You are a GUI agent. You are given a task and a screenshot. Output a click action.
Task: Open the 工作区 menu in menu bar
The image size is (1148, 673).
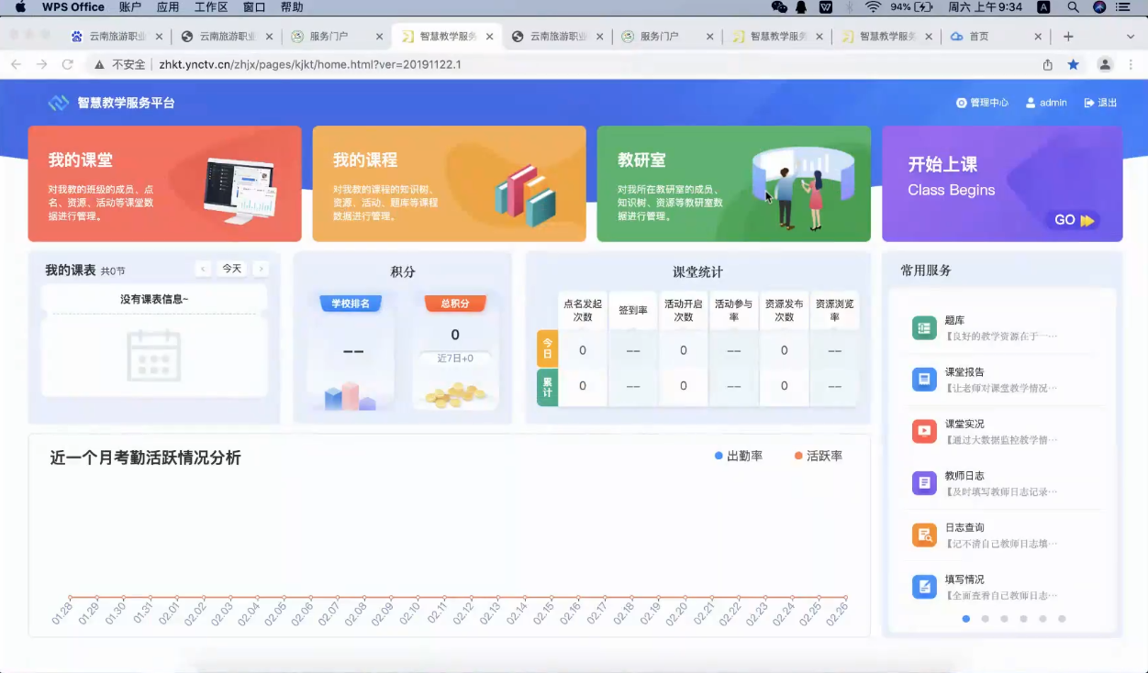tap(211, 7)
